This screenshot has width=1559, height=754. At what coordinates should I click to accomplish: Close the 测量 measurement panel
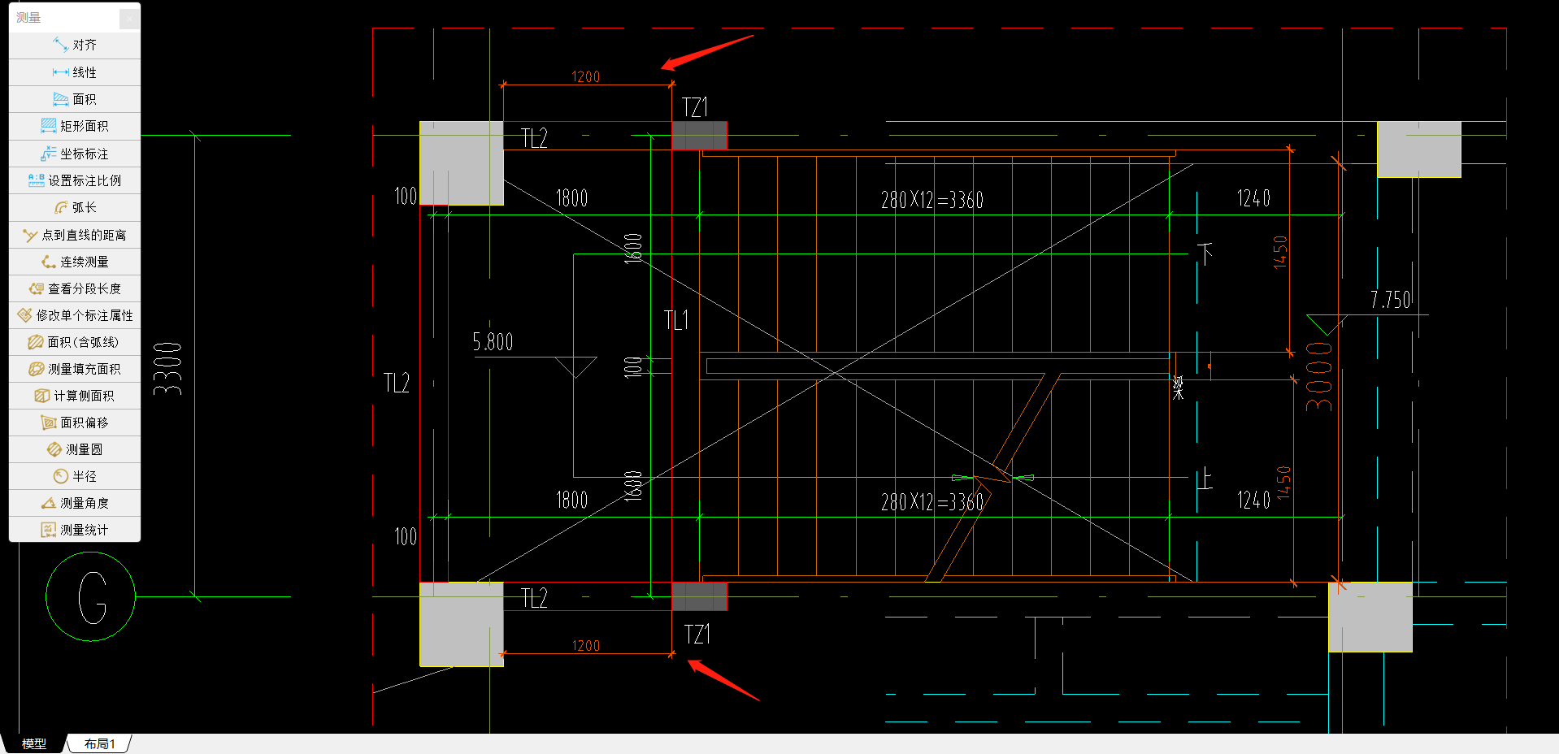(x=129, y=18)
